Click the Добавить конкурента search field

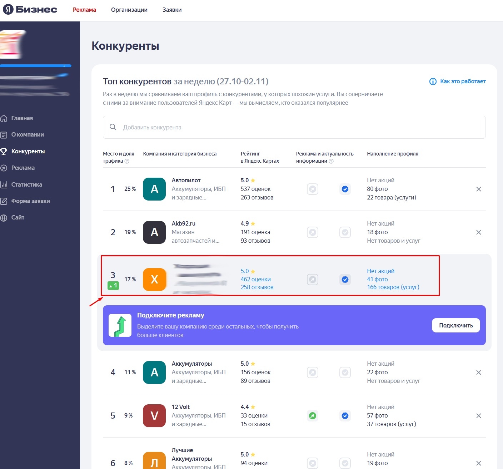pyautogui.click(x=294, y=127)
